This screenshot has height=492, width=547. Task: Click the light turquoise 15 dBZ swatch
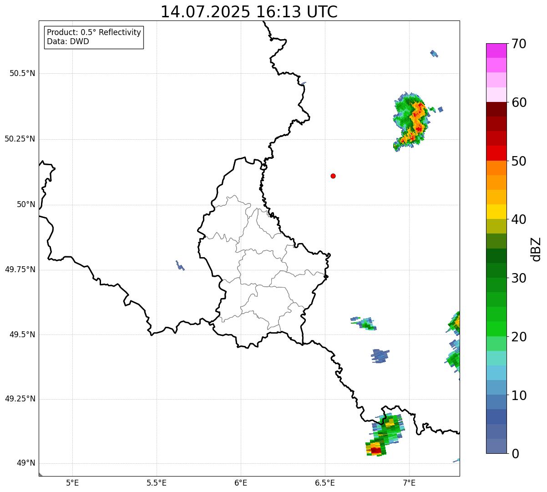496,358
